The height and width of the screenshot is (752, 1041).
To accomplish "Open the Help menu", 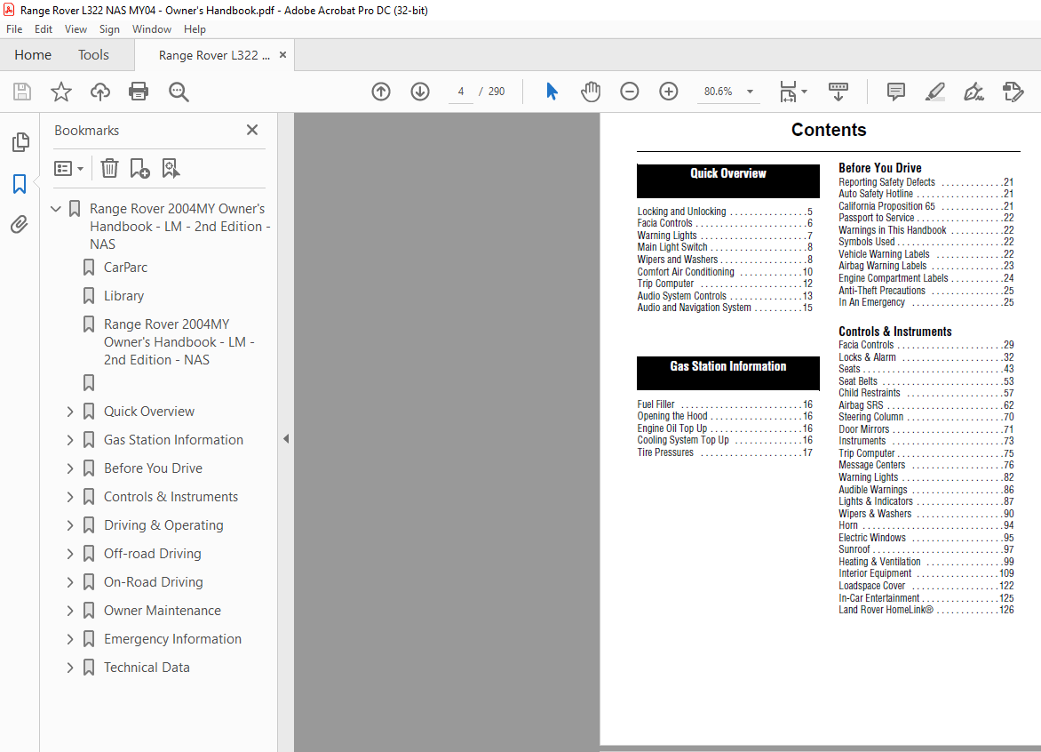I will 195,29.
